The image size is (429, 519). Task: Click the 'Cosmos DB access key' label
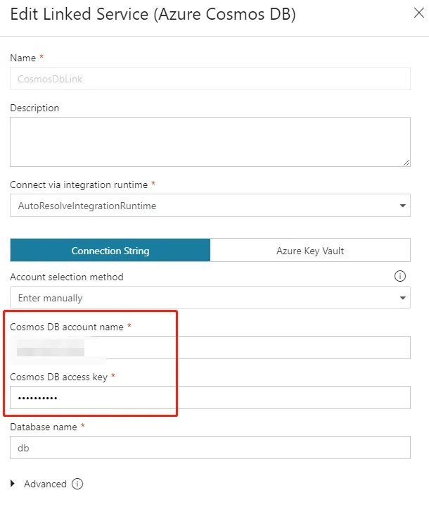click(x=58, y=377)
